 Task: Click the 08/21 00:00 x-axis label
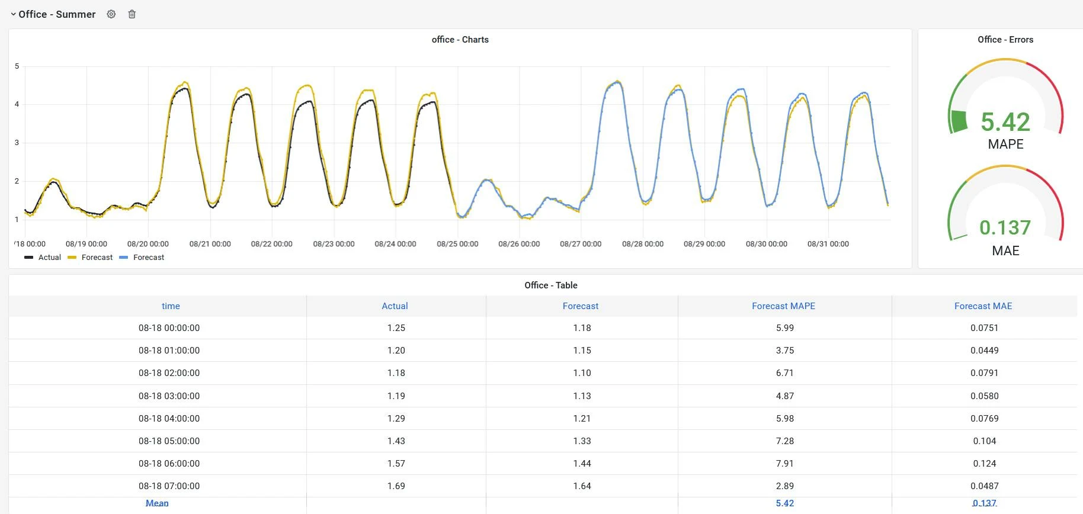(x=210, y=244)
